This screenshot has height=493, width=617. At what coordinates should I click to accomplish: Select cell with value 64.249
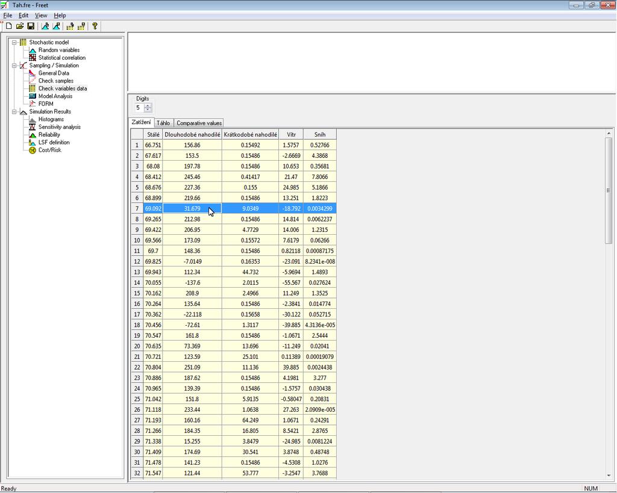pos(250,420)
